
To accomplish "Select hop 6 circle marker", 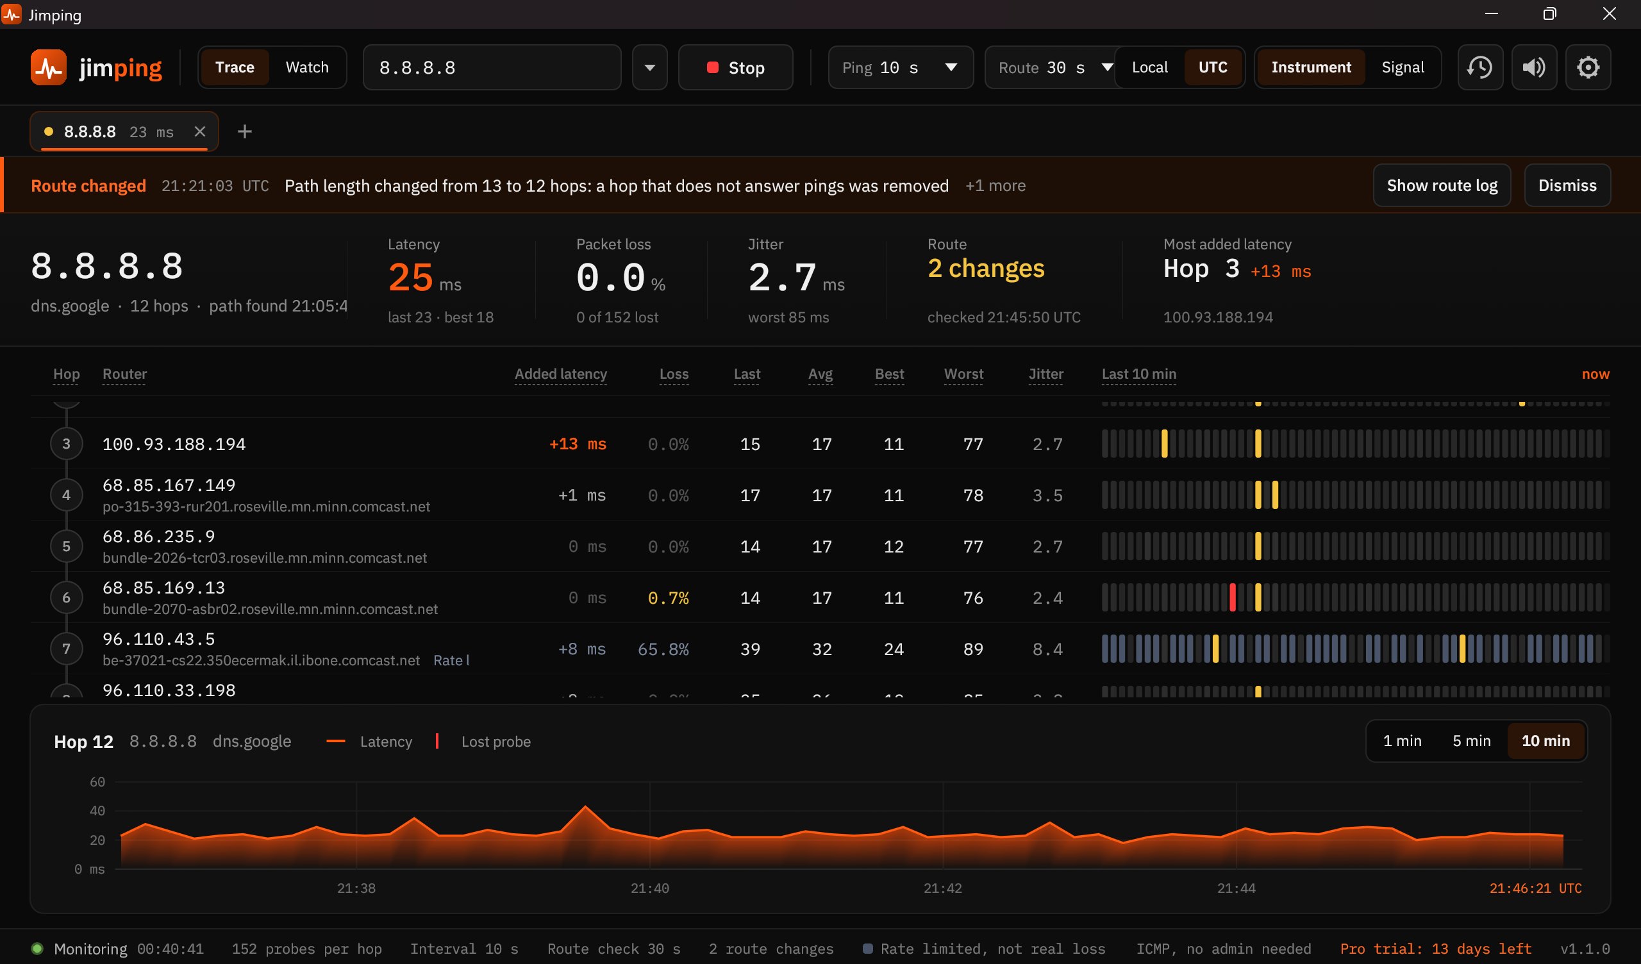I will (x=67, y=597).
